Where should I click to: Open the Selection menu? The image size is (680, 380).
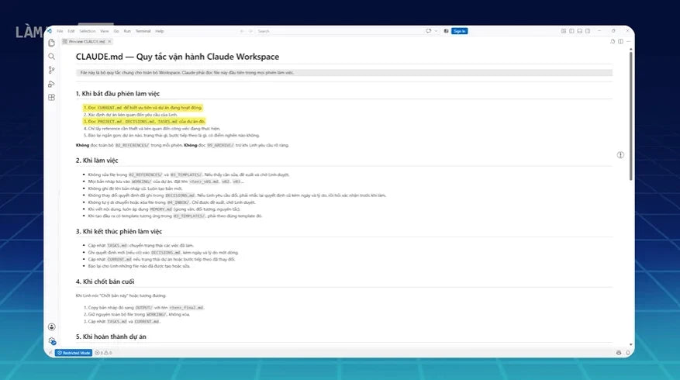tap(87, 31)
